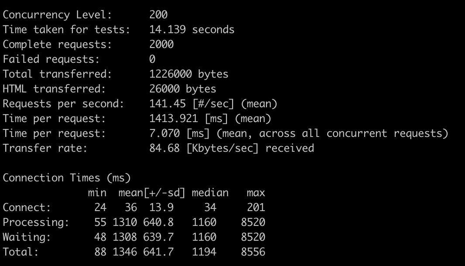Select the 1226000 bytes total transferred
Viewport: 465px width, 266px height.
coord(188,74)
